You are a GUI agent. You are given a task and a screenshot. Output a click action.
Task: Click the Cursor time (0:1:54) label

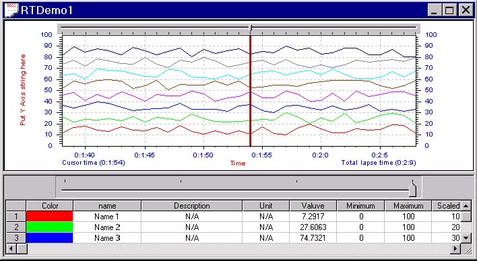tap(94, 163)
